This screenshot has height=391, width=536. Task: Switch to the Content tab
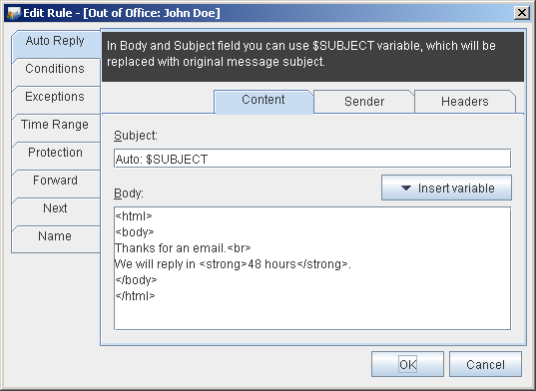click(264, 101)
